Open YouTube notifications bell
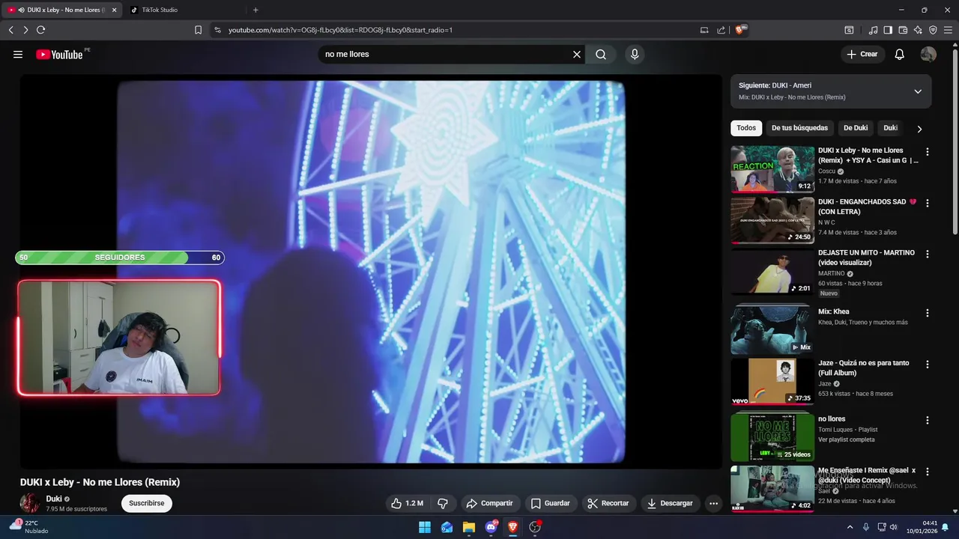959x539 pixels. pyautogui.click(x=900, y=54)
